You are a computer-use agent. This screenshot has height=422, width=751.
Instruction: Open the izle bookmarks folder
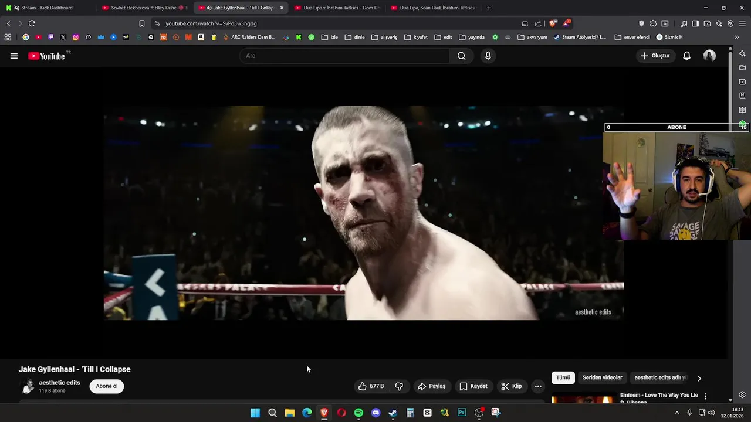pyautogui.click(x=330, y=37)
